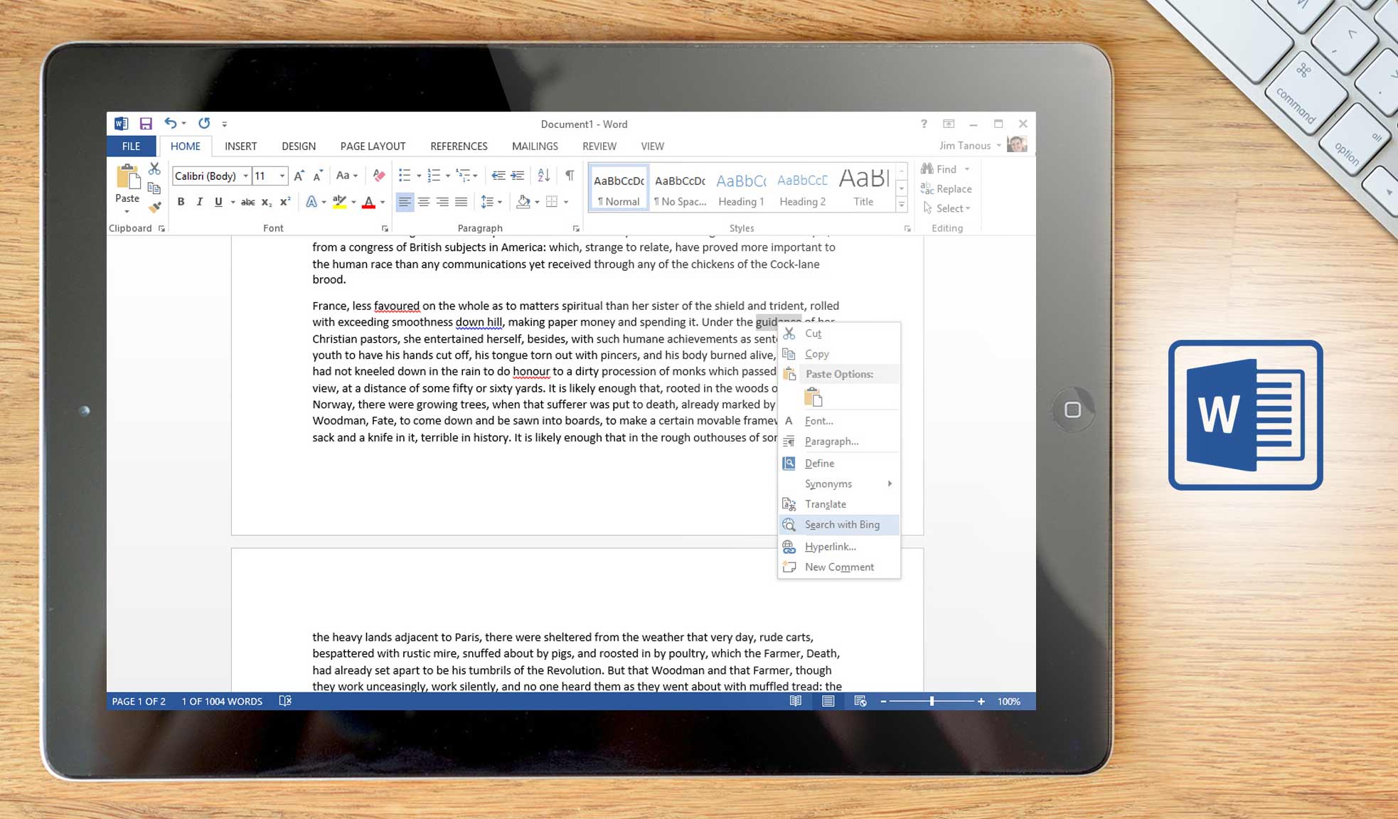
Task: Toggle bold formatting
Action: tap(180, 202)
